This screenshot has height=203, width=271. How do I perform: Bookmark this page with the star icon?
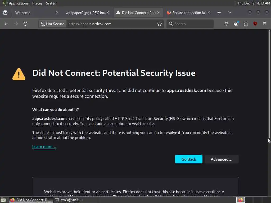[160, 24]
